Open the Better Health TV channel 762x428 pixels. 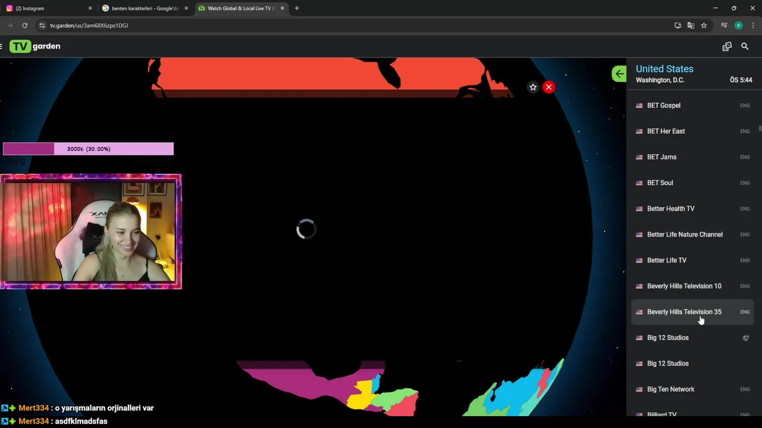(692, 209)
